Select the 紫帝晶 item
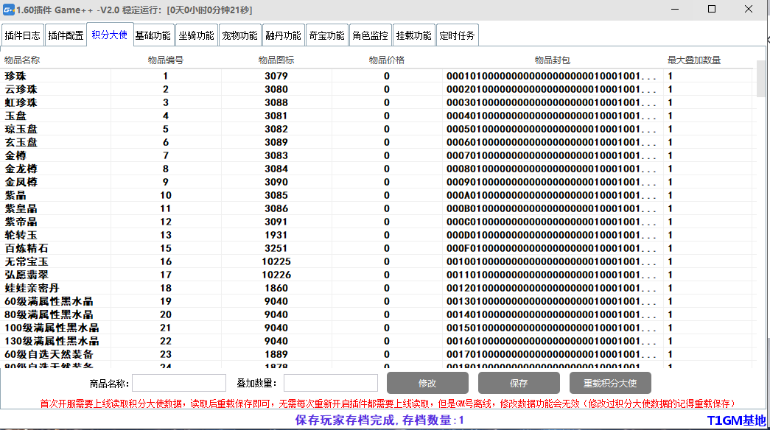This screenshot has height=430, width=770. pos(377,222)
